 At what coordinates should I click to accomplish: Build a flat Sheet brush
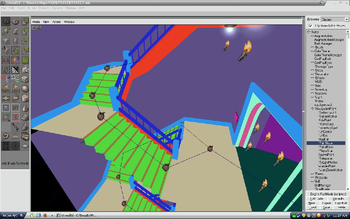(x=25, y=146)
